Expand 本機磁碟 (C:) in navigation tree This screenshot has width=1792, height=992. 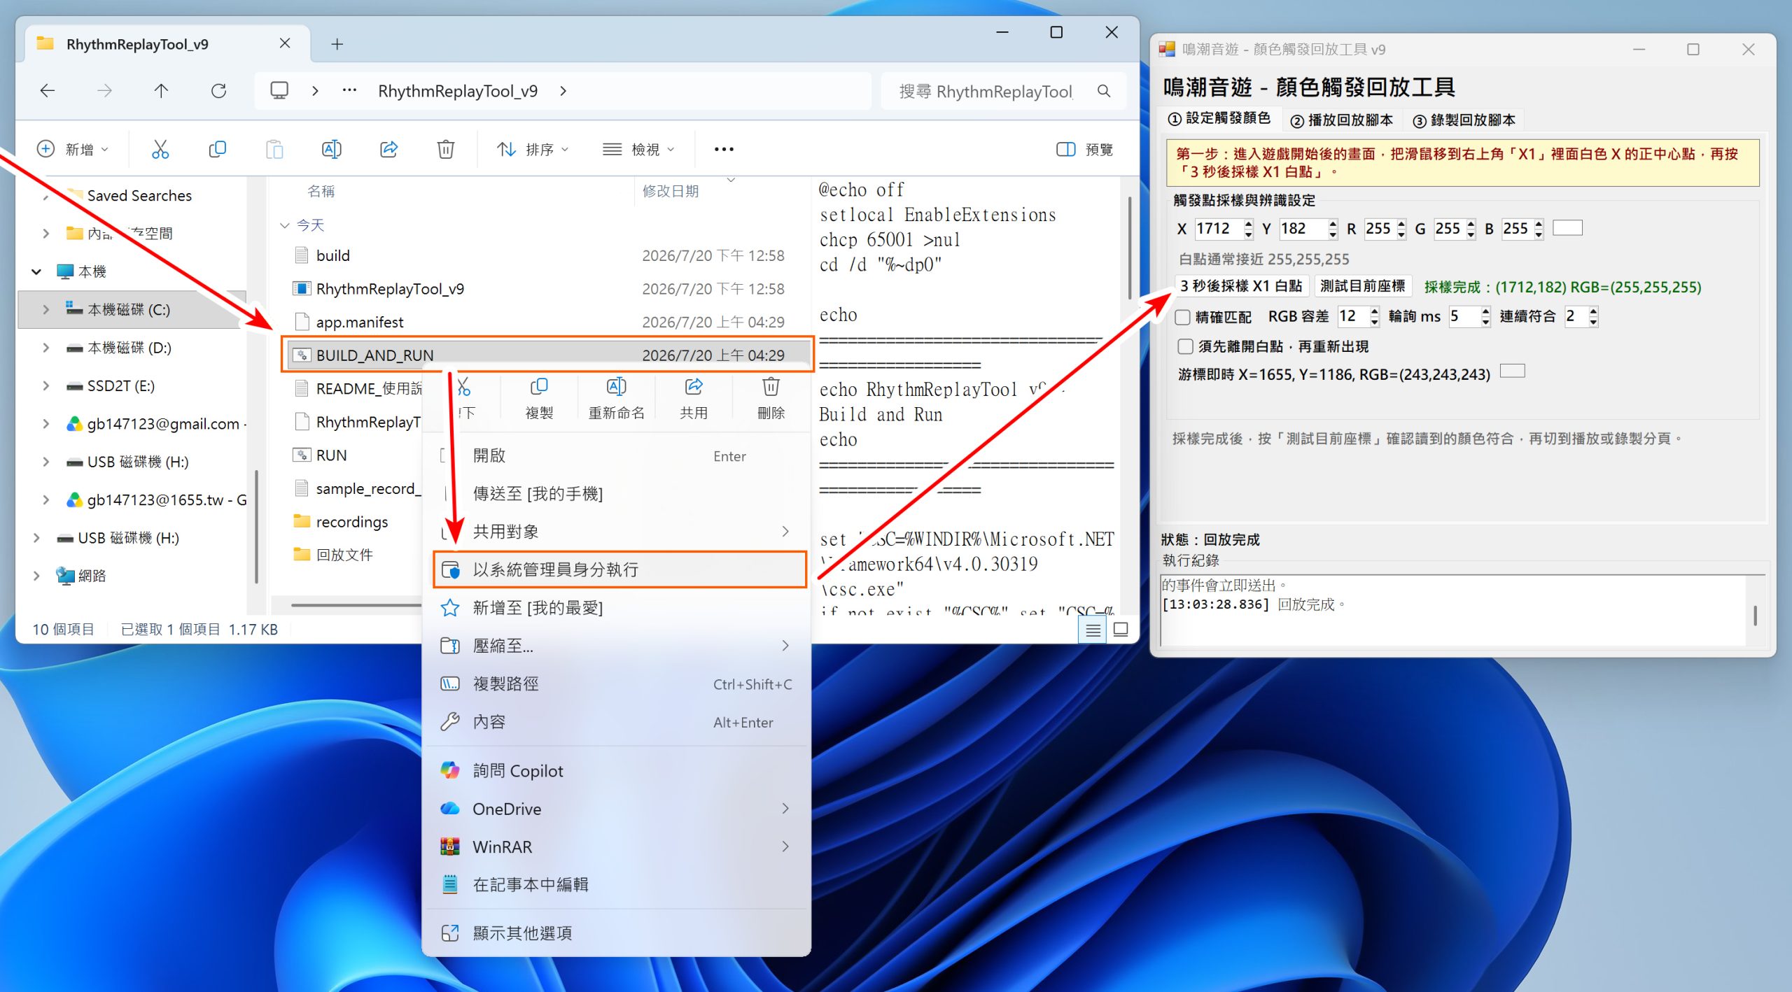click(45, 309)
